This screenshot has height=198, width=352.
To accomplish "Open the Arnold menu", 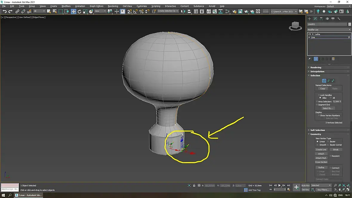I will click(x=212, y=6).
